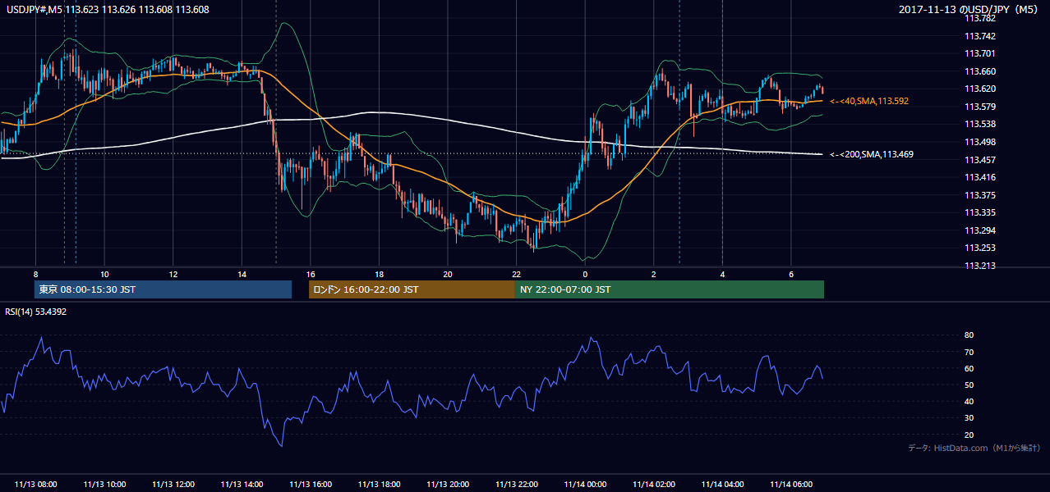
Task: Click the RSI 40 level label
Action: [x=969, y=401]
